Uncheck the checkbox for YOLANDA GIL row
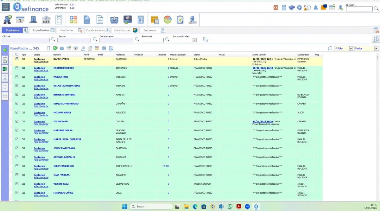 tap(17, 121)
